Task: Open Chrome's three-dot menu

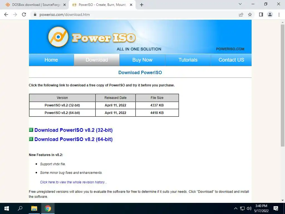Action: point(279,14)
